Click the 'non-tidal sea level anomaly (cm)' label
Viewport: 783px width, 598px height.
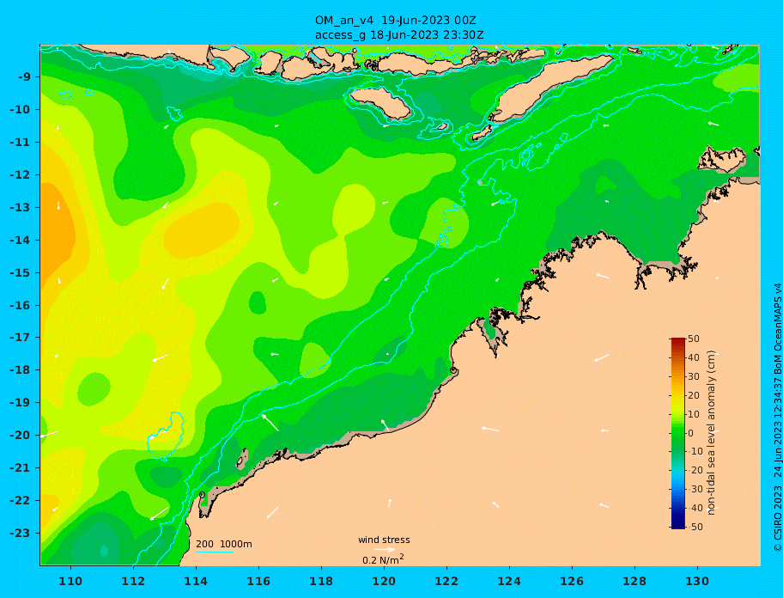(x=712, y=433)
